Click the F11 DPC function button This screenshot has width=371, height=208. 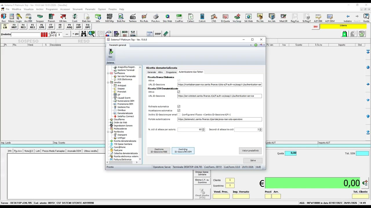(x=88, y=26)
